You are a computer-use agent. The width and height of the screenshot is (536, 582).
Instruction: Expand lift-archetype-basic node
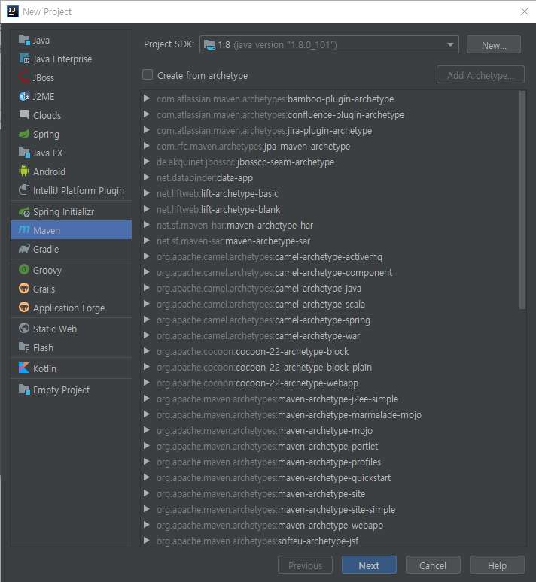147,193
